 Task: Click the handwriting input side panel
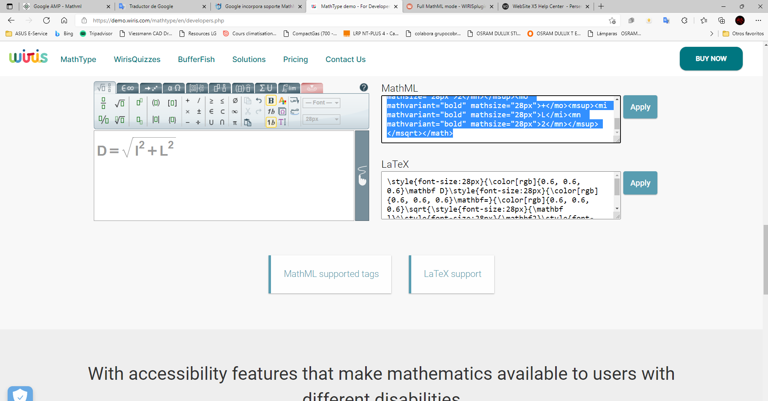(362, 176)
